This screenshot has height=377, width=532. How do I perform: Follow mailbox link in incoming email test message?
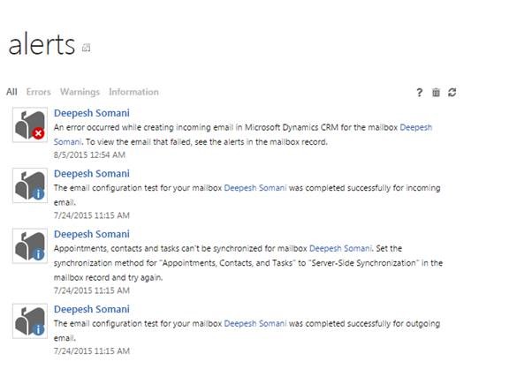(x=259, y=188)
